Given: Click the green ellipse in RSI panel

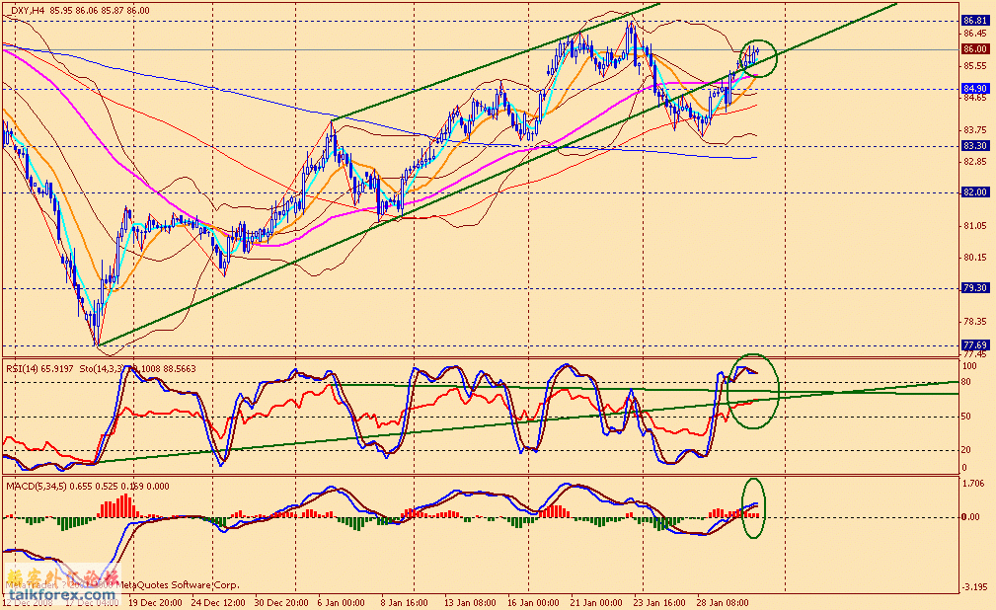Looking at the screenshot, I should 753,391.
